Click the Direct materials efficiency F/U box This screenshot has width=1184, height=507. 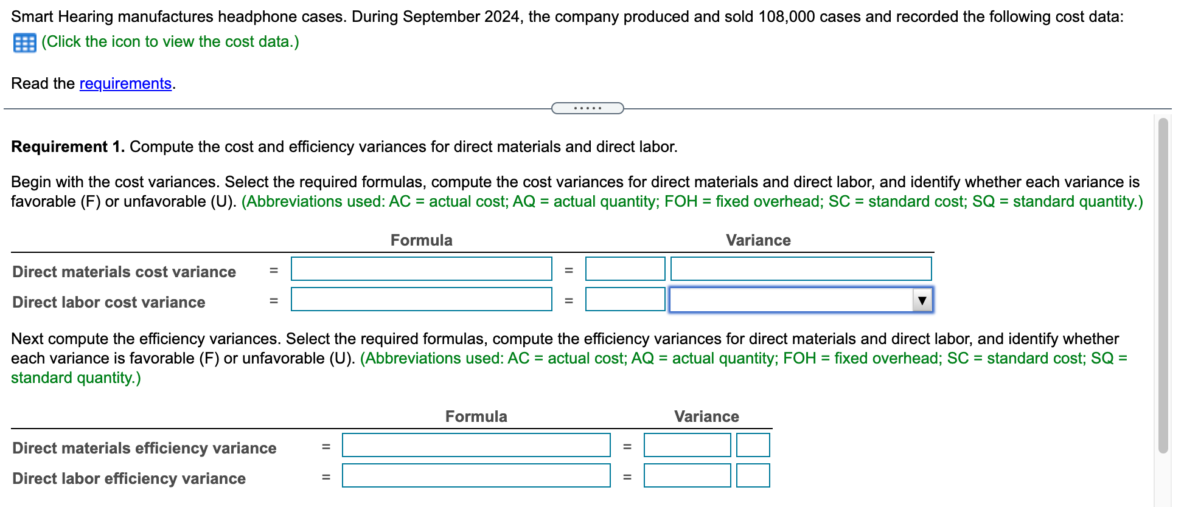753,445
